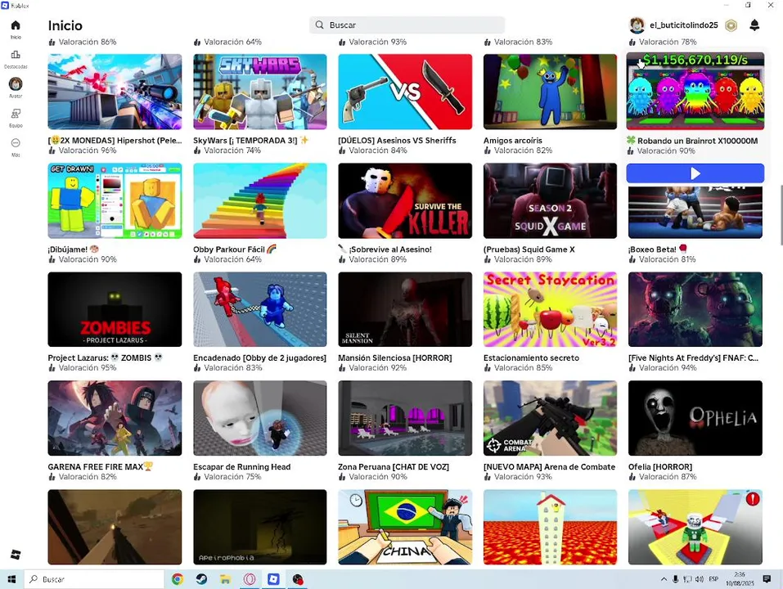Open Opera browser from the taskbar
Viewport: 783px width, 589px height.
tap(250, 579)
